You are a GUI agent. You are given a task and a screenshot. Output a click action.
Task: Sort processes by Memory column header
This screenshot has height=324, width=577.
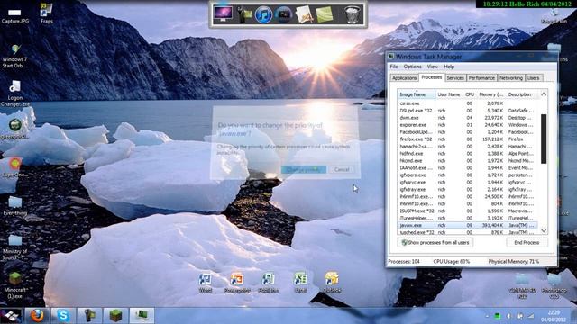click(490, 94)
